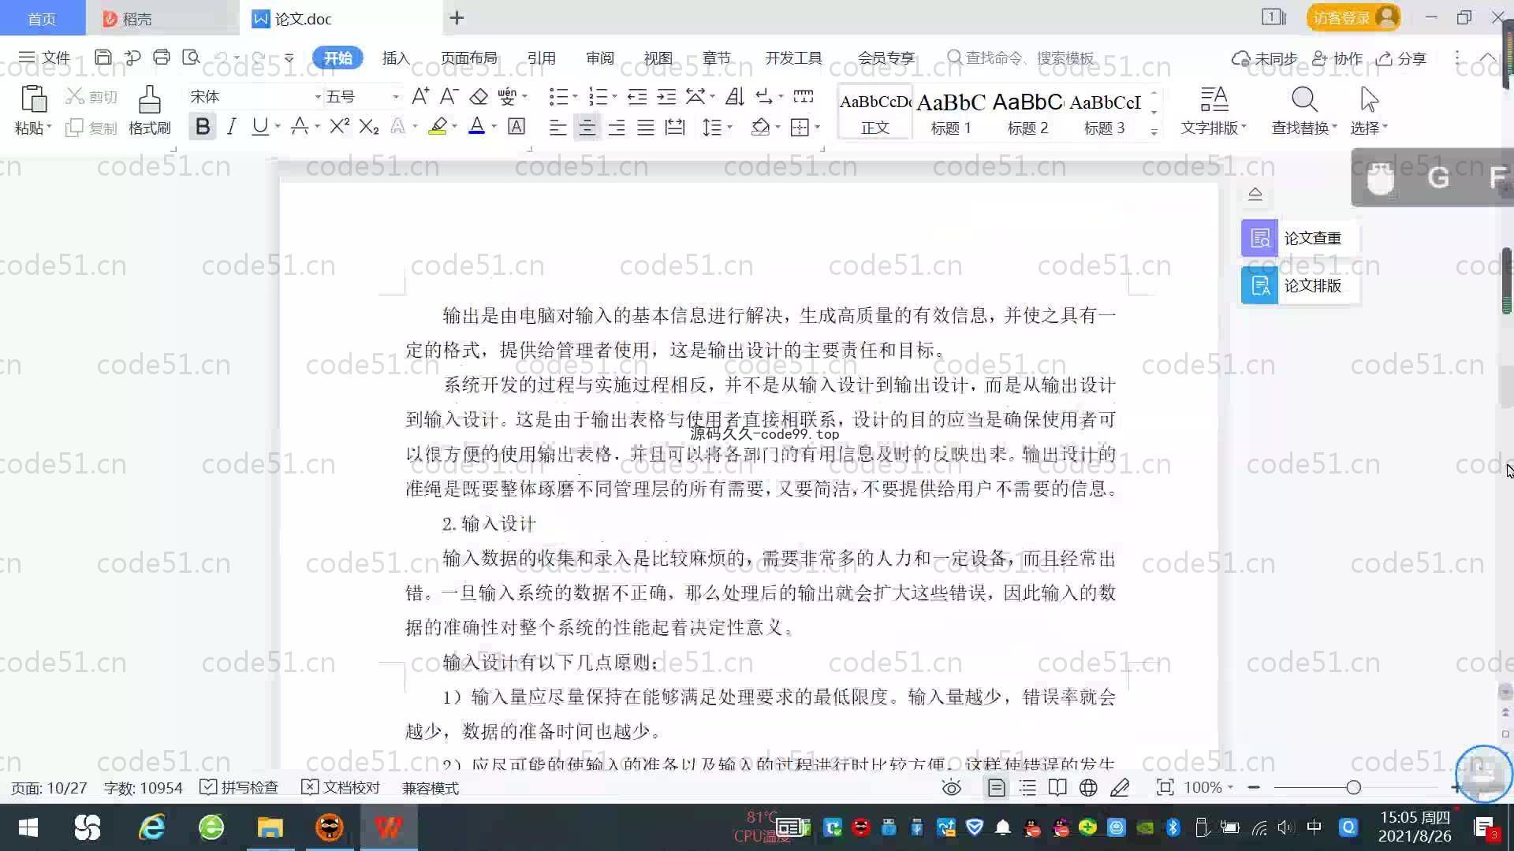Image resolution: width=1514 pixels, height=851 pixels.
Task: Click the Save icon in quick toolbar
Action: coord(103,58)
